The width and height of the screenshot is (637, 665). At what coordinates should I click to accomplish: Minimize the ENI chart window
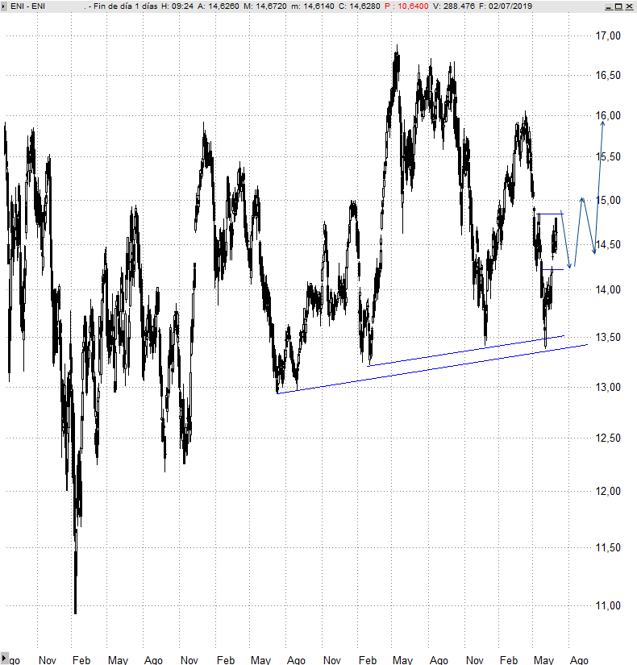pyautogui.click(x=609, y=6)
